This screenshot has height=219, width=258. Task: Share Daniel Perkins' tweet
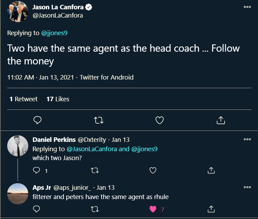pos(211,170)
